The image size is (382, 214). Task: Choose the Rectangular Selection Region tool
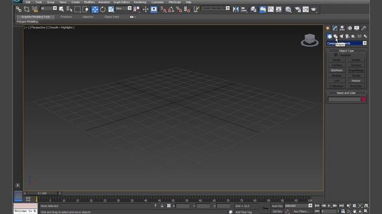[x=78, y=10]
